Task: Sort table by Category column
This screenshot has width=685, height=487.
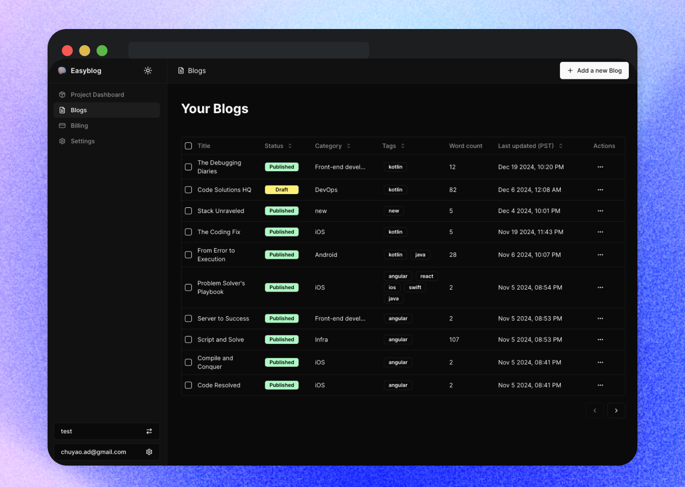Action: click(333, 146)
